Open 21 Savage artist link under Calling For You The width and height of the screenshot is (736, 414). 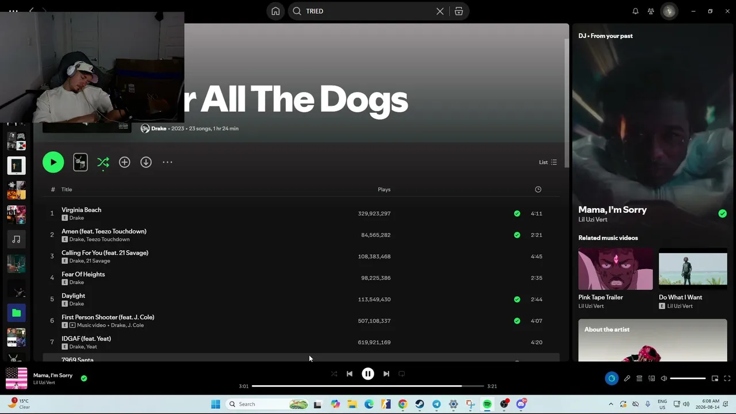click(98, 260)
